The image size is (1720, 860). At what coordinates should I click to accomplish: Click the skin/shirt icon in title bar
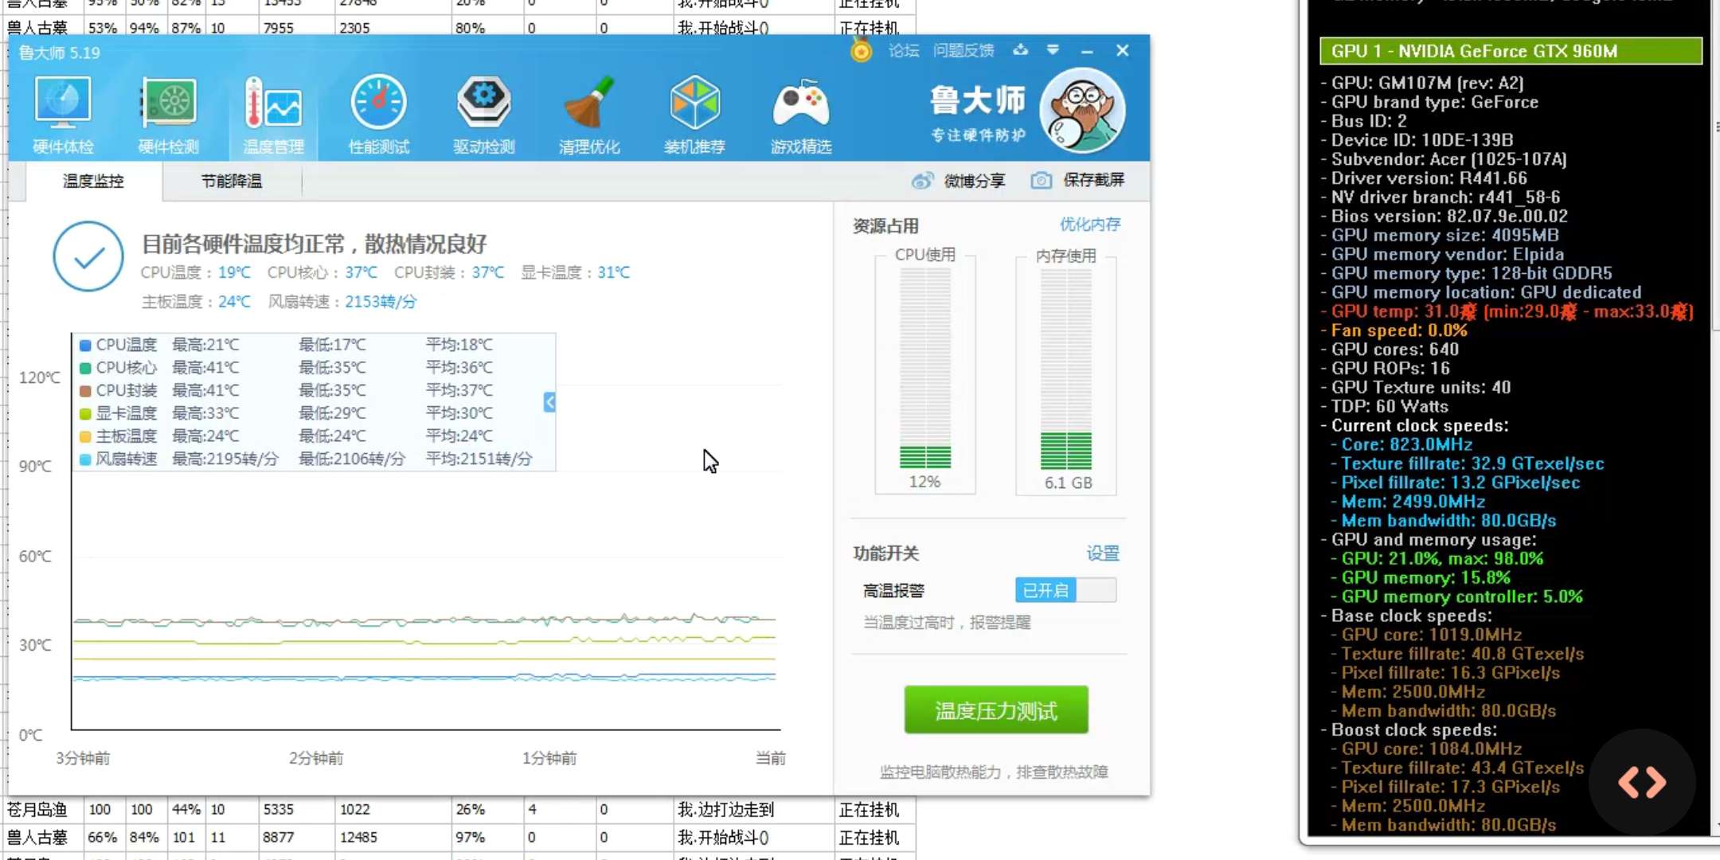(x=1020, y=50)
